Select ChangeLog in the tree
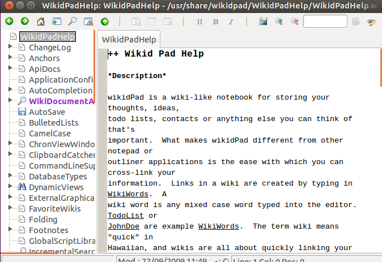 (50, 48)
